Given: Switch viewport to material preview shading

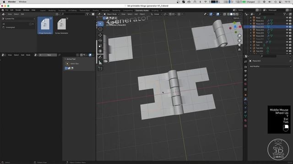Looking at the screenshot, I should coord(234,14).
